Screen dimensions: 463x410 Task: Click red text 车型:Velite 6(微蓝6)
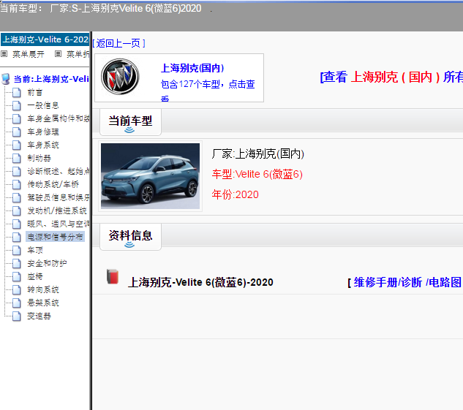[257, 174]
